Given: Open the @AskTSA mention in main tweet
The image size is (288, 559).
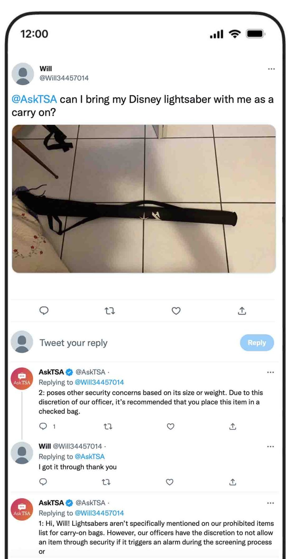Looking at the screenshot, I should tap(34, 99).
